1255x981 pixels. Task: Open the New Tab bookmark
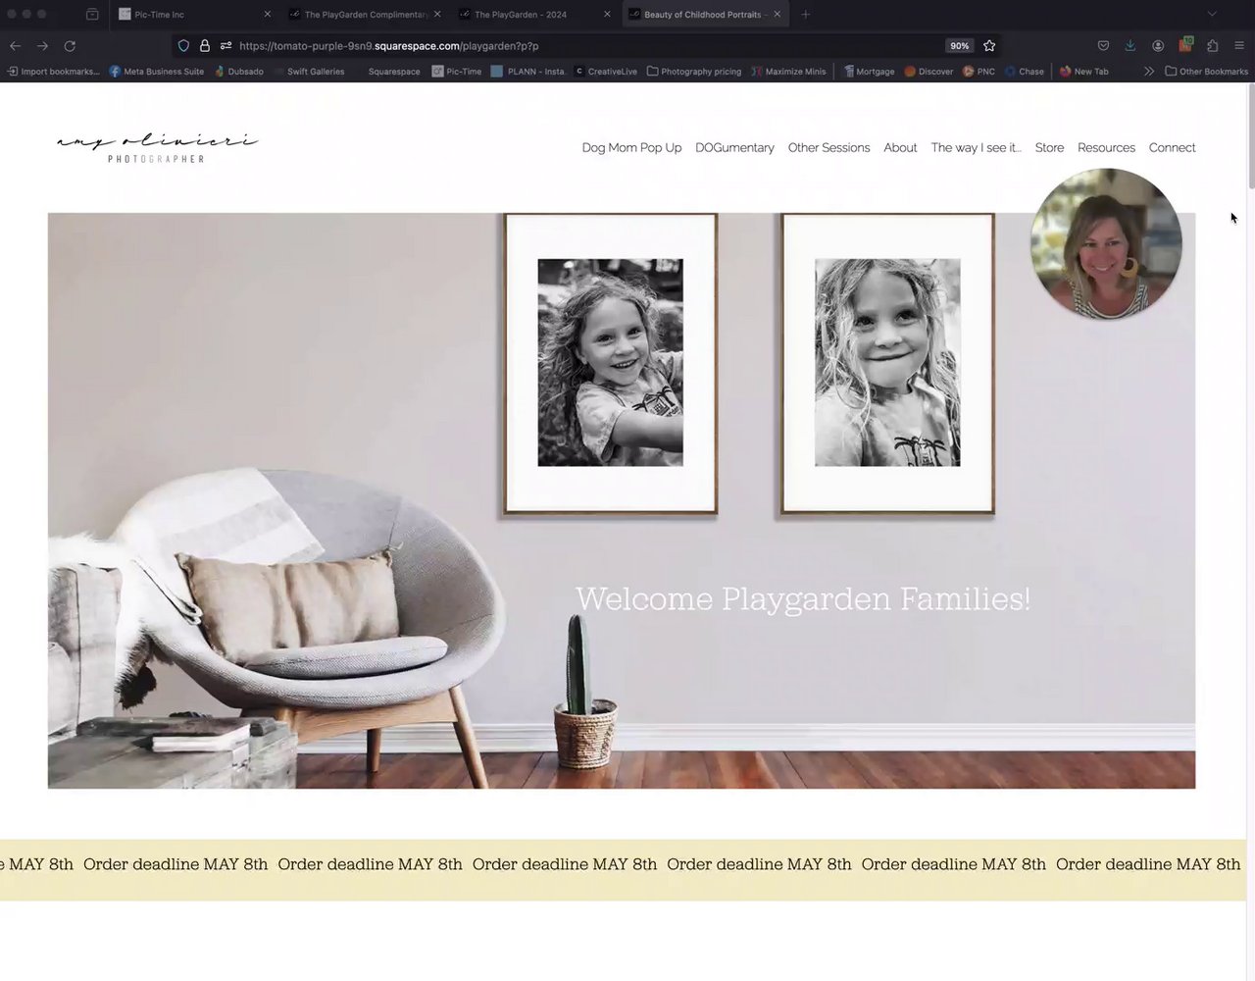(x=1083, y=72)
